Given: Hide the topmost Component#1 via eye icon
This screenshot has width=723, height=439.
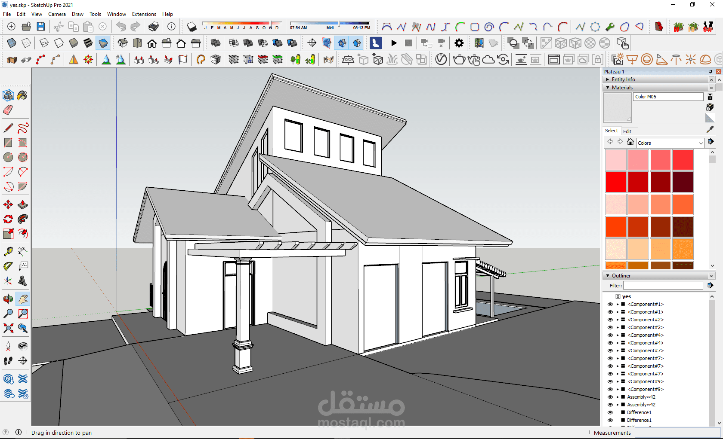Looking at the screenshot, I should (x=610, y=304).
